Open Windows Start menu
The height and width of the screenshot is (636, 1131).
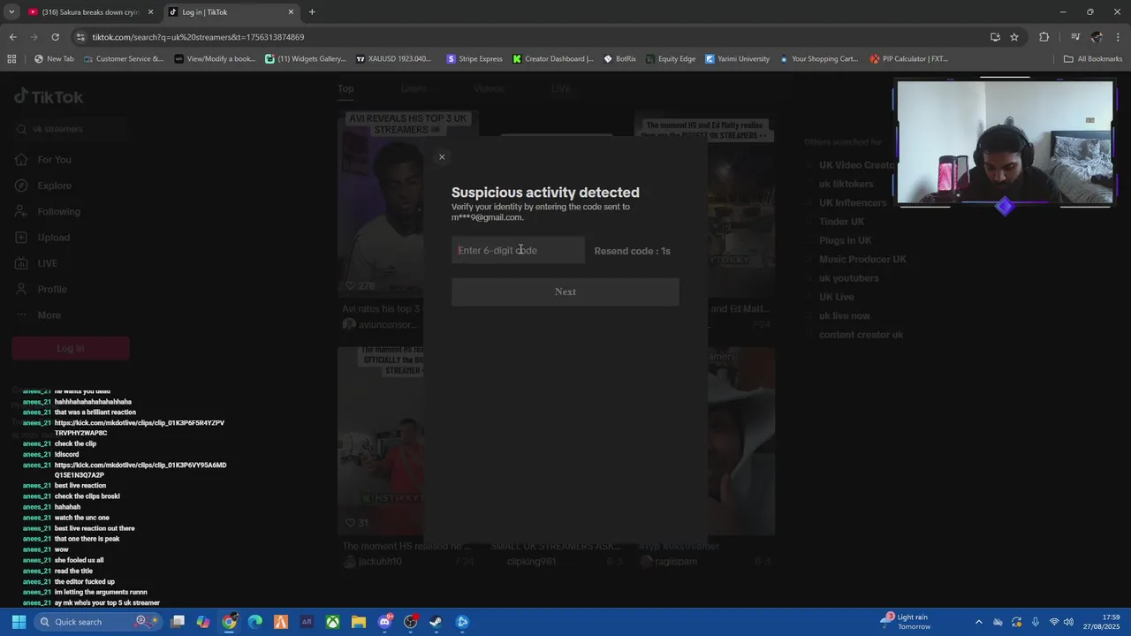coord(19,622)
